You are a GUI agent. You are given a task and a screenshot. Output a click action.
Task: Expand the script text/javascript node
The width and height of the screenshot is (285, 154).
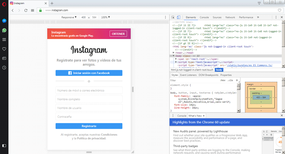coord(176,62)
